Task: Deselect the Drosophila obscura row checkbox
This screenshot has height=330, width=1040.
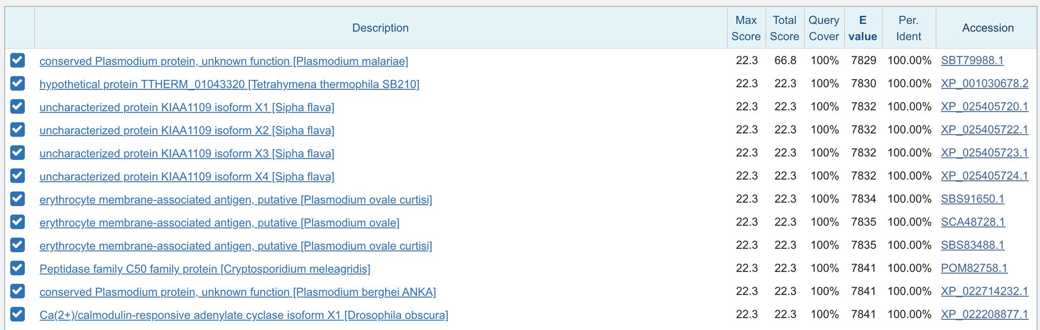Action: 17,314
